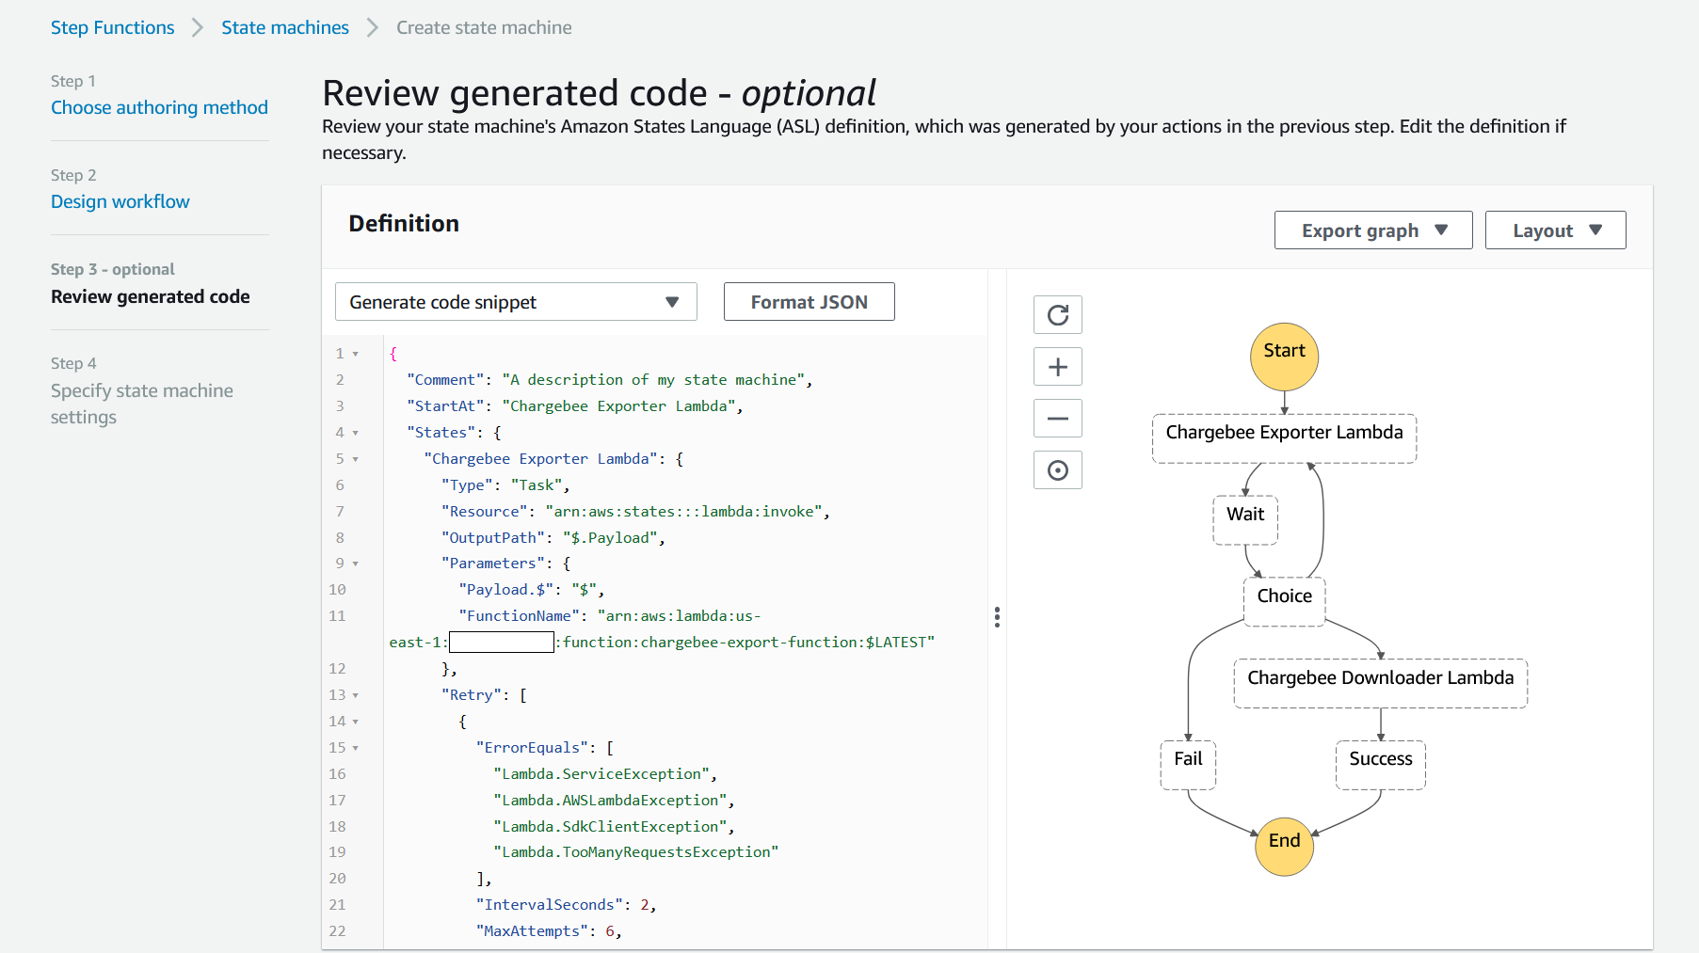
Task: Click the Fail state node
Action: (1188, 765)
